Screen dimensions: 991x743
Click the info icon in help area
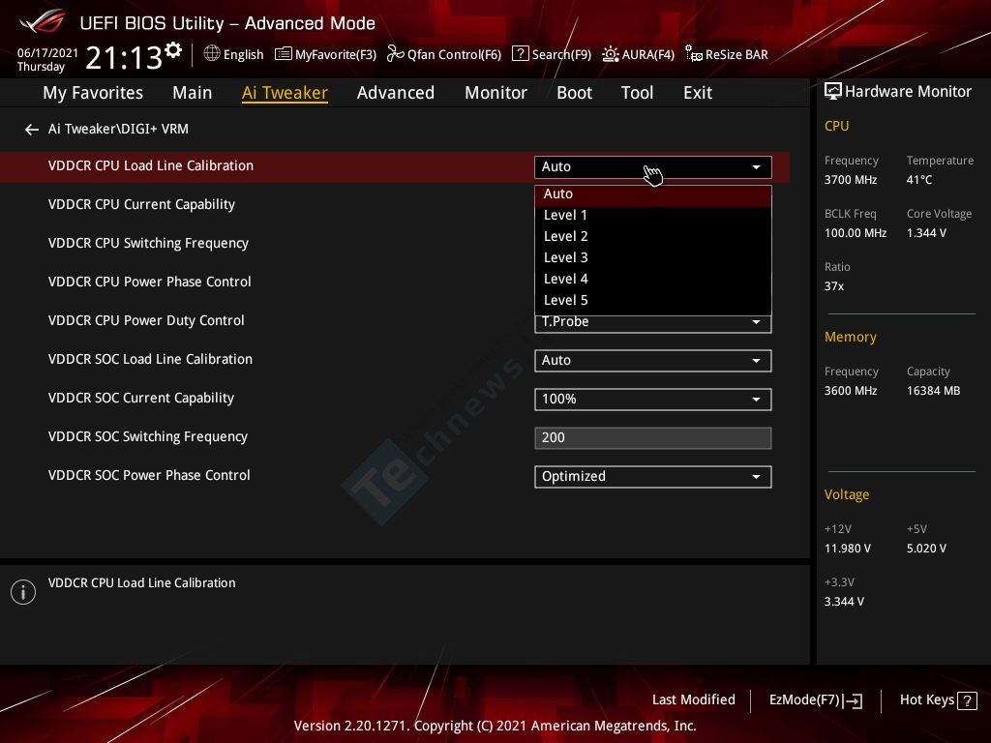[23, 592]
